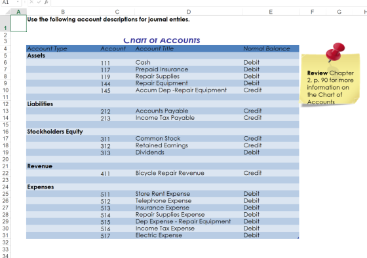The image size is (367, 258).
Task: Click the Expenses section label
Action: click(x=41, y=187)
